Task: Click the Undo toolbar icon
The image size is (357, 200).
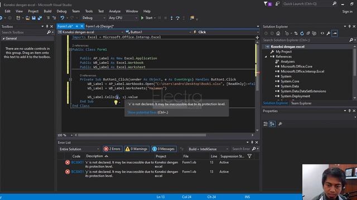Action: (62, 18)
